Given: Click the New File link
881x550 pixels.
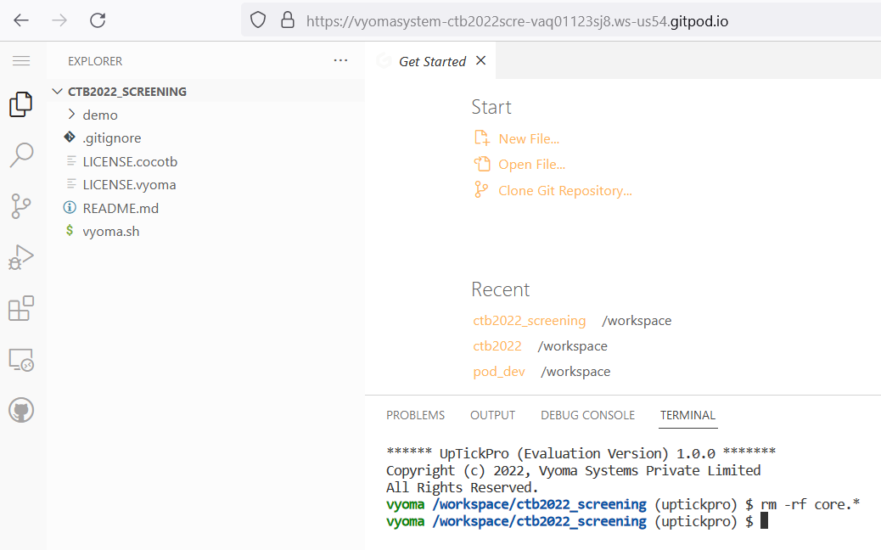Looking at the screenshot, I should [x=527, y=137].
